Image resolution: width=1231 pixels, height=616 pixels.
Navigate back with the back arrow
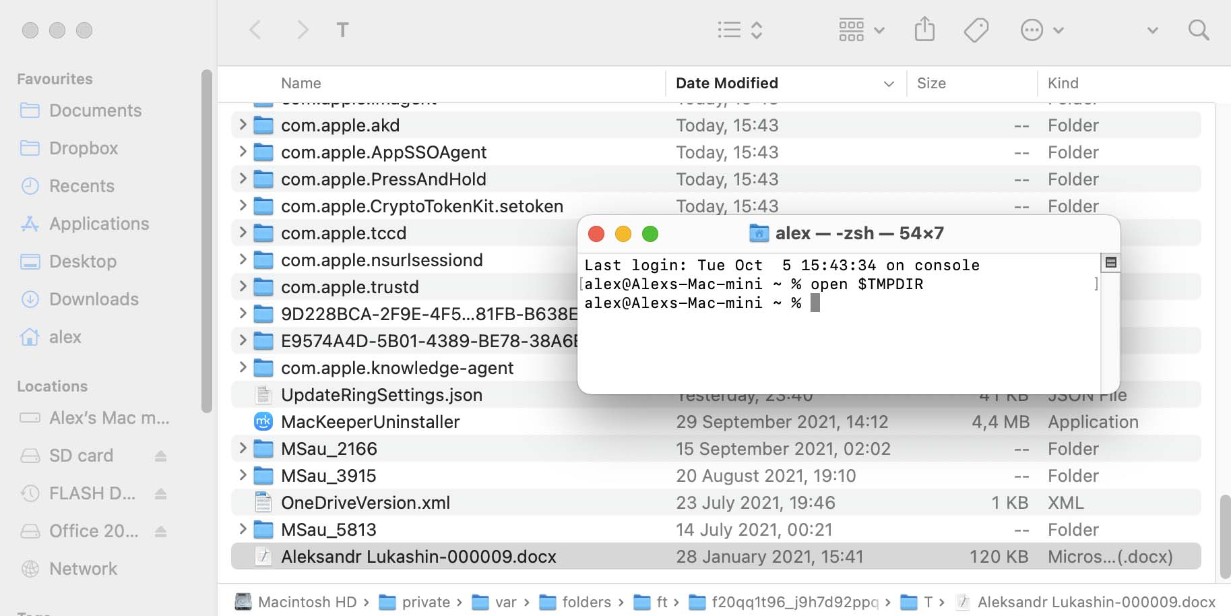pyautogui.click(x=255, y=30)
